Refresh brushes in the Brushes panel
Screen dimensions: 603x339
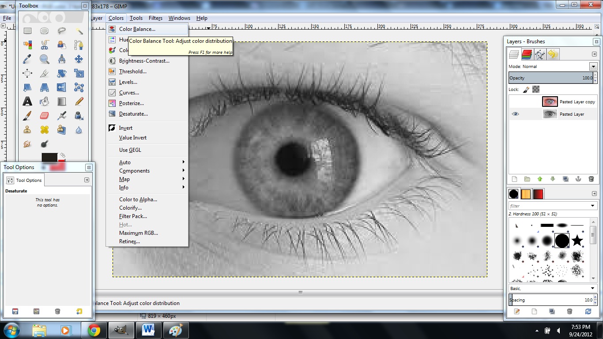[x=588, y=311]
